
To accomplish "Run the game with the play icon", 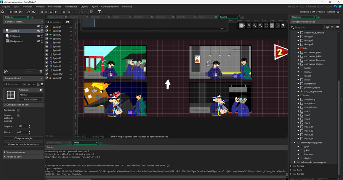I will (x=46, y=12).
